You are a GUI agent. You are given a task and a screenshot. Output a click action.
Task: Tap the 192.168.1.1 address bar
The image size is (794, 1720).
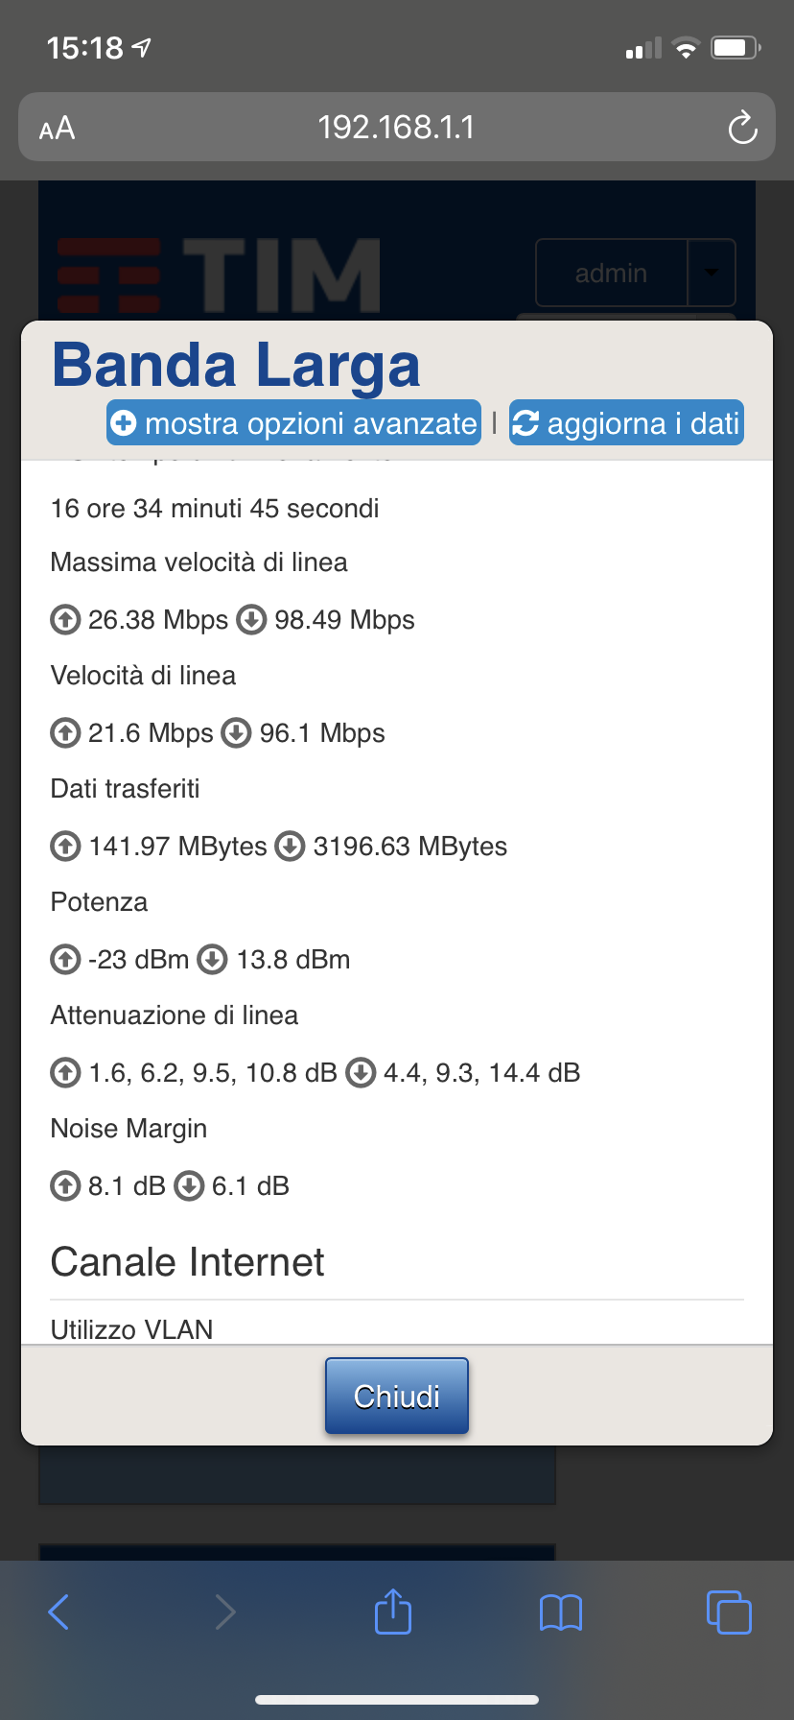[397, 127]
